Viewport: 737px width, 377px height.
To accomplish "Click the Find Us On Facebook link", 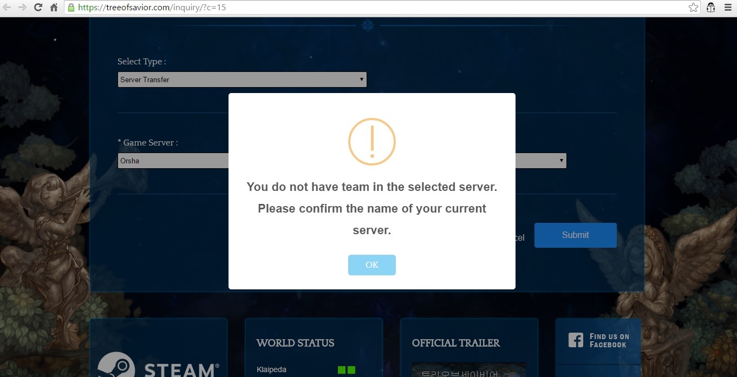I will [609, 340].
